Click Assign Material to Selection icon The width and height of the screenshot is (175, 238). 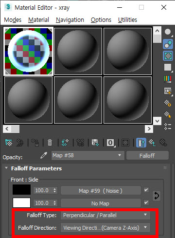(35, 143)
